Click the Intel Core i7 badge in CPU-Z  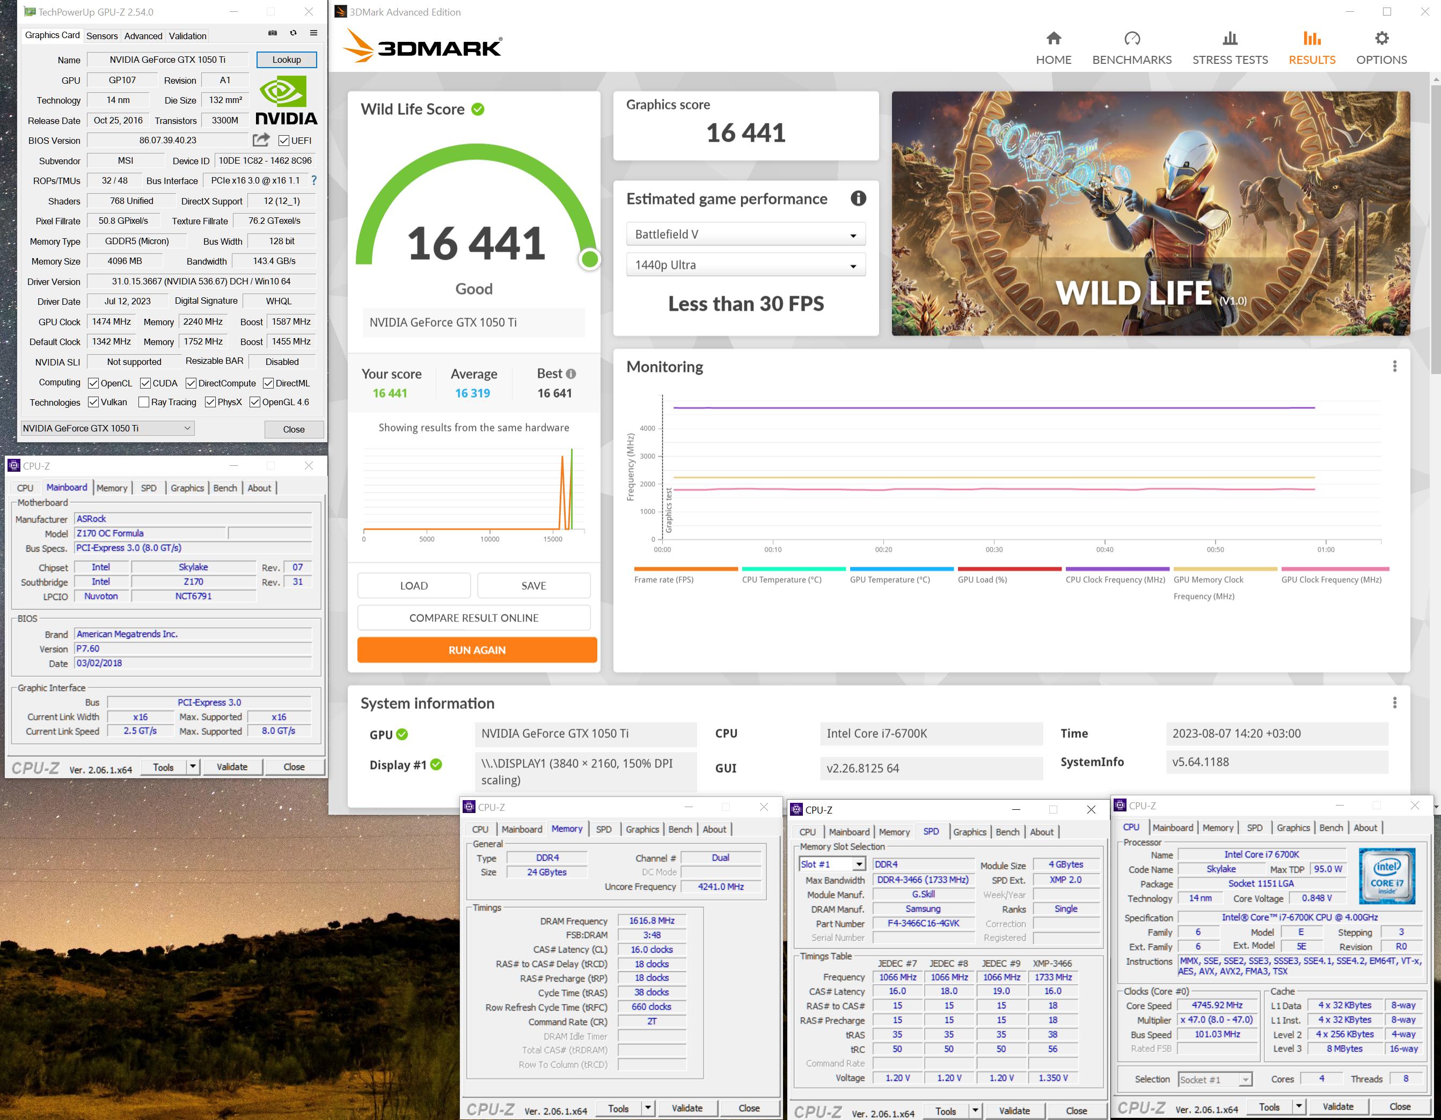click(1387, 875)
